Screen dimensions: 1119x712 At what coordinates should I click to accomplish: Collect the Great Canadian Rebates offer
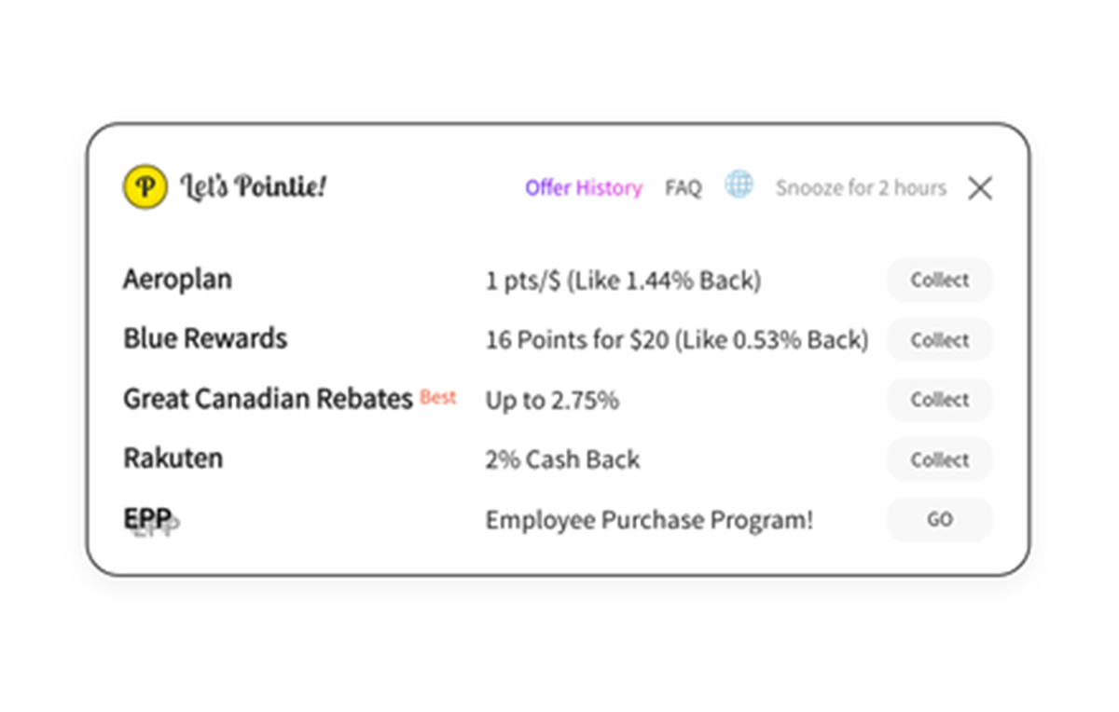click(940, 400)
